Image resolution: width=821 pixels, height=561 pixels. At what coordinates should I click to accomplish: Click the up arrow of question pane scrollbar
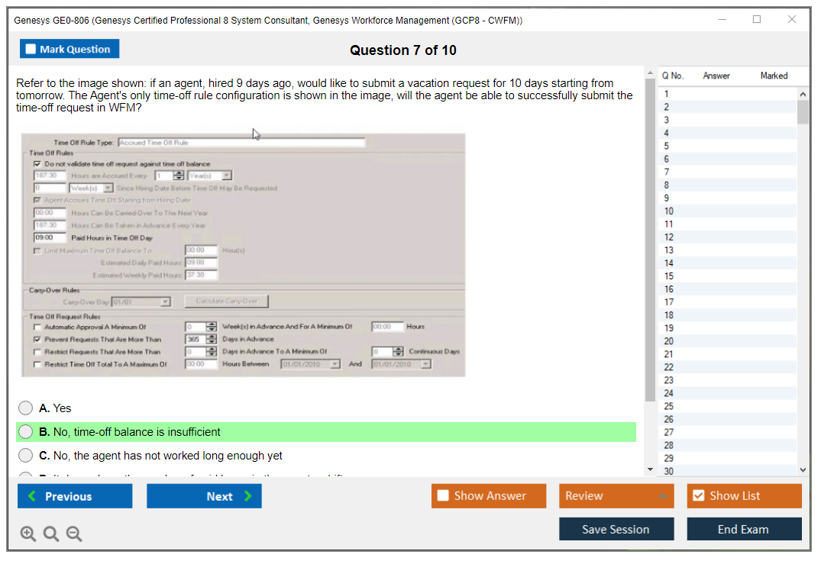coord(650,73)
